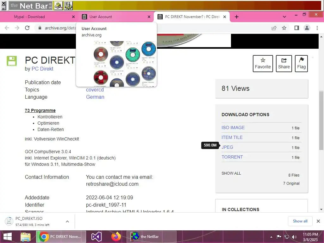324x243 pixels.
Task: Open the Chrome three-dot menu
Action: tap(317, 28)
